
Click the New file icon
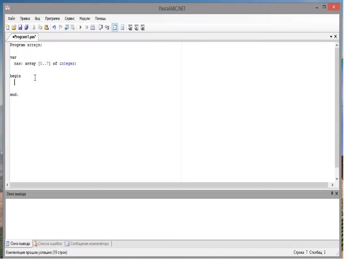8,27
